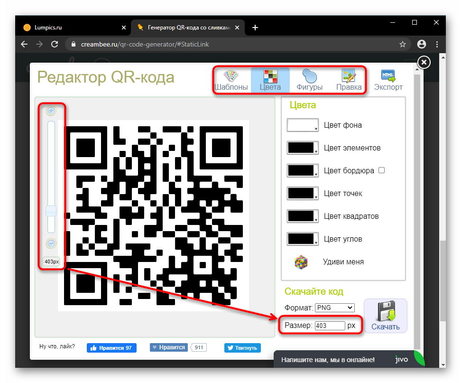461x383 pixels.
Task: Click the zoom in plus icon
Action: [51, 111]
